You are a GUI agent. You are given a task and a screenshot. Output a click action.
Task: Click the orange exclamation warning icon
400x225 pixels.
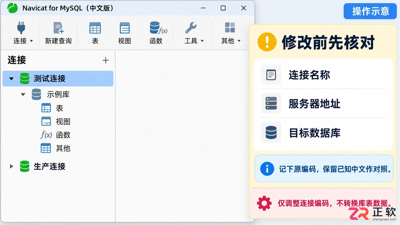(x=267, y=42)
